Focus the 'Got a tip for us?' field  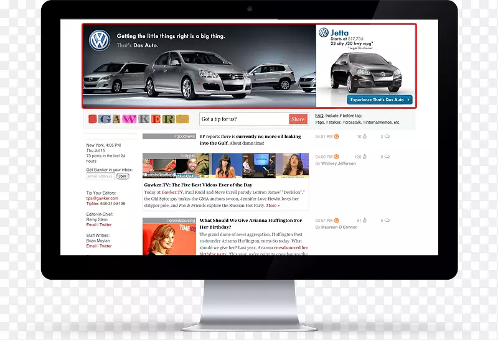pos(244,119)
